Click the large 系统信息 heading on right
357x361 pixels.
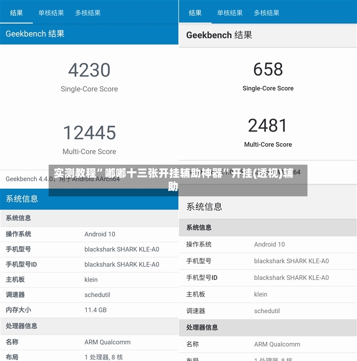click(x=204, y=207)
